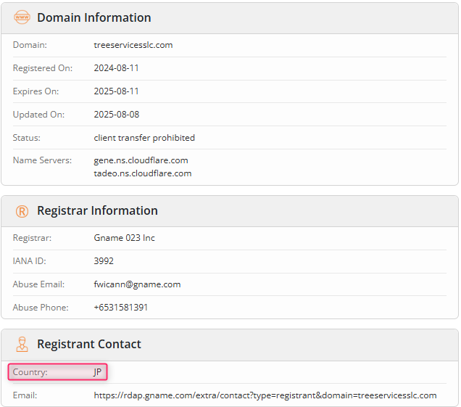Click the Registrant Contact person icon
The image size is (461, 407).
pos(22,345)
